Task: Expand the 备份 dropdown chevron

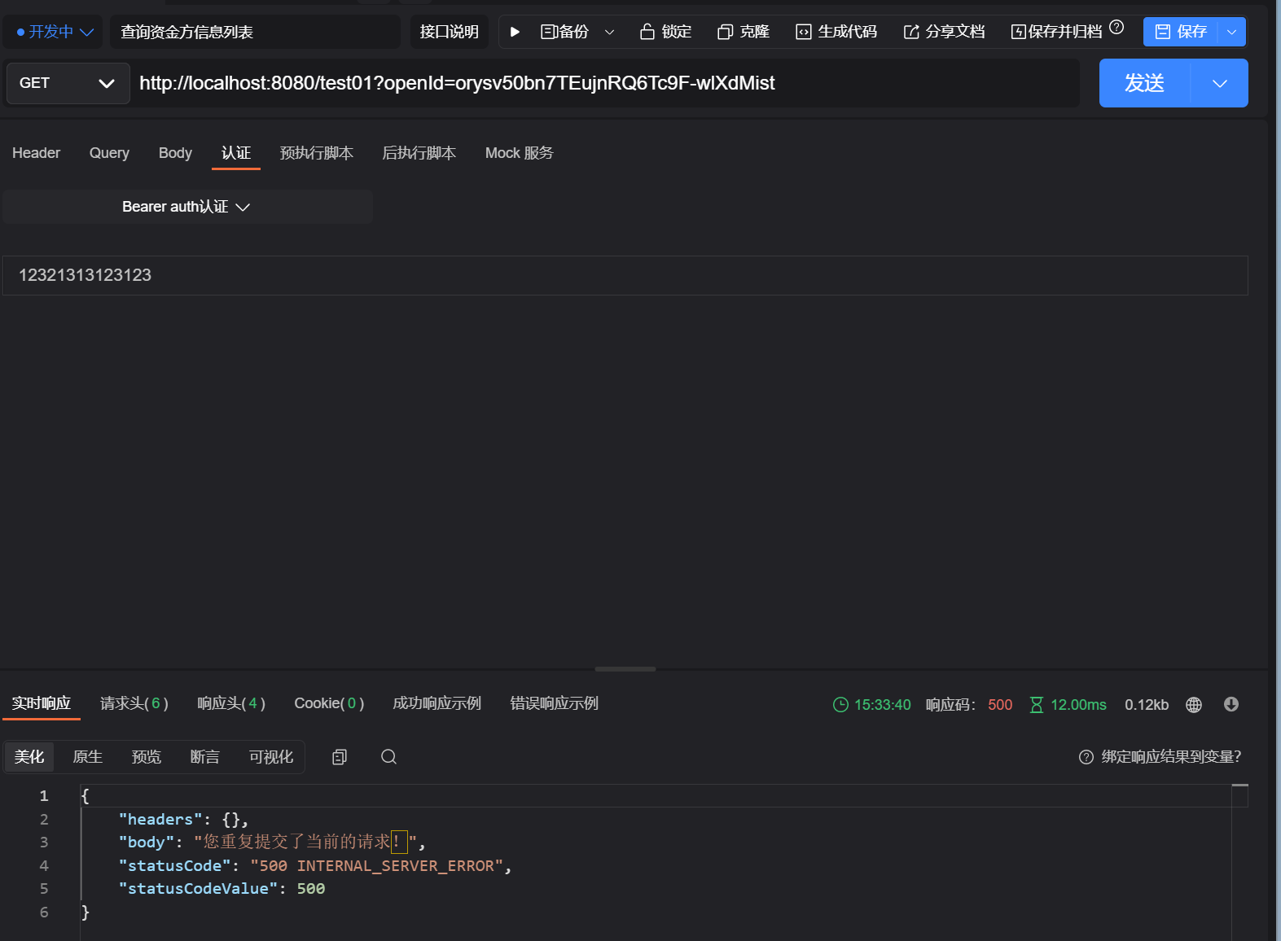Action: pyautogui.click(x=609, y=33)
